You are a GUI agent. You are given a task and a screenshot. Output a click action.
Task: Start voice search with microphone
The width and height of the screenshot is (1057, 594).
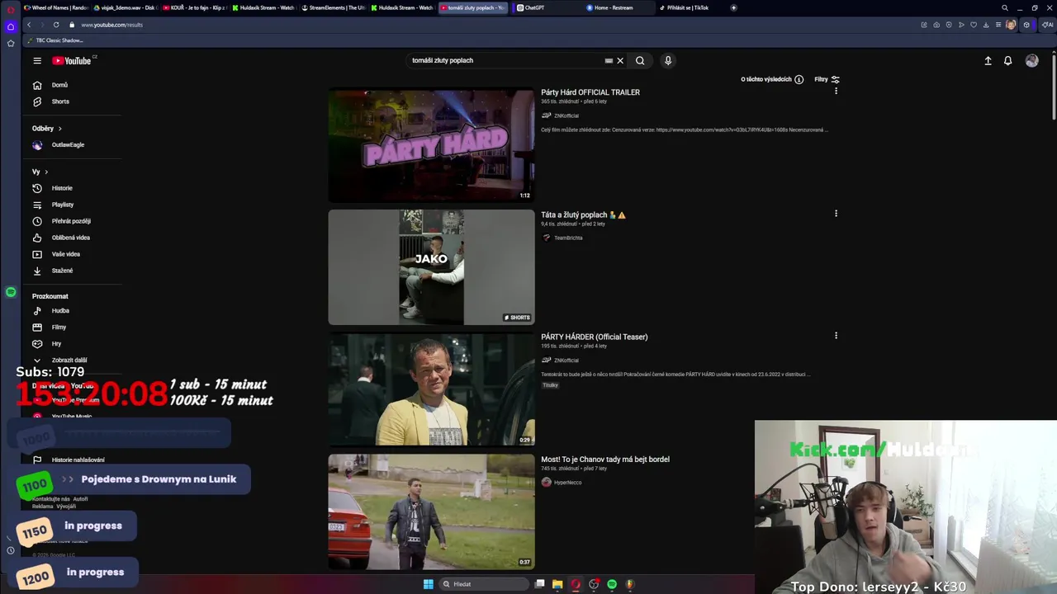click(x=668, y=60)
